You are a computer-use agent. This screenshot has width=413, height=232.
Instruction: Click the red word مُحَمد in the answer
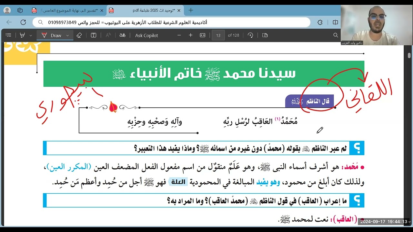pyautogui.click(x=350, y=167)
